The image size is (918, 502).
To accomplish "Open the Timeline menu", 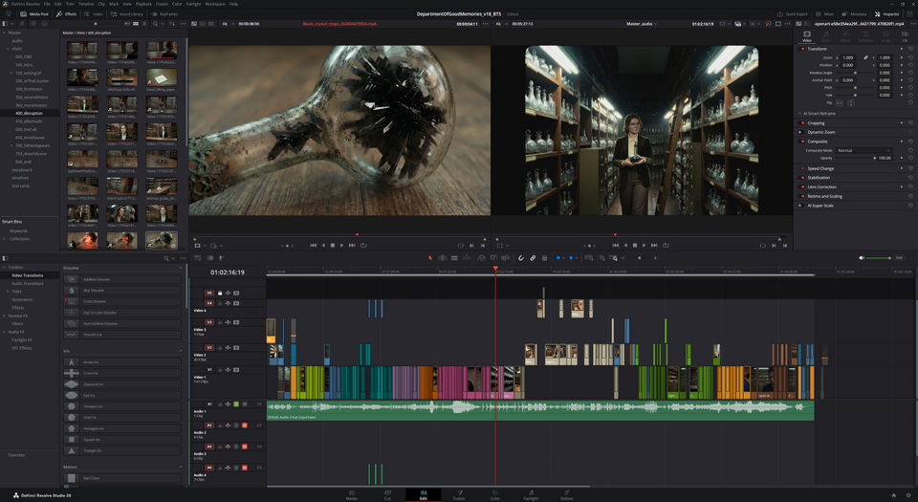I will [86, 4].
